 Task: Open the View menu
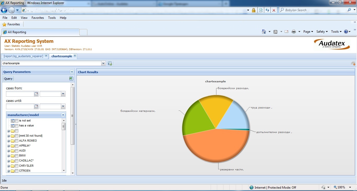(x=24, y=18)
